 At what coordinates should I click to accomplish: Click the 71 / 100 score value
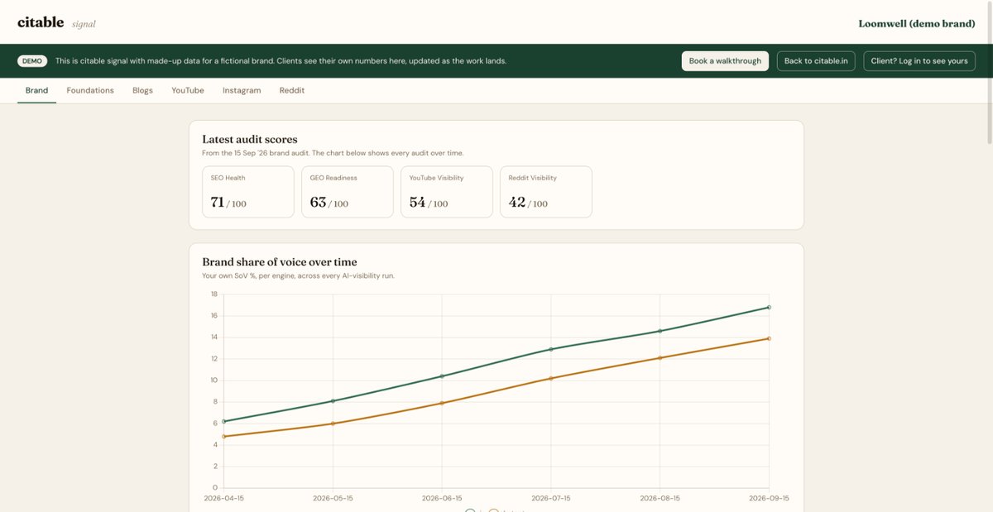point(228,202)
